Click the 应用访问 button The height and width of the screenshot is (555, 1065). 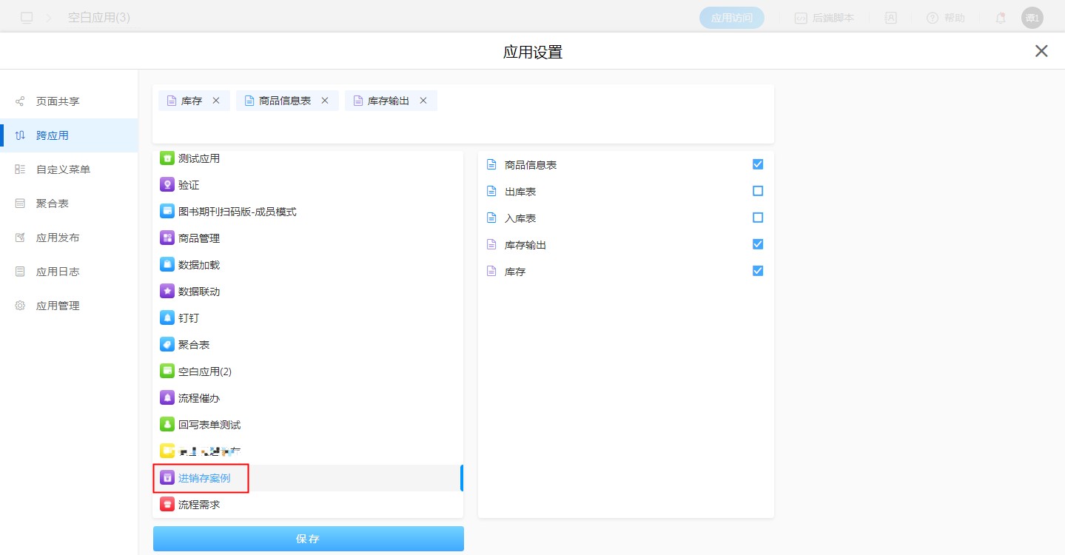(731, 18)
